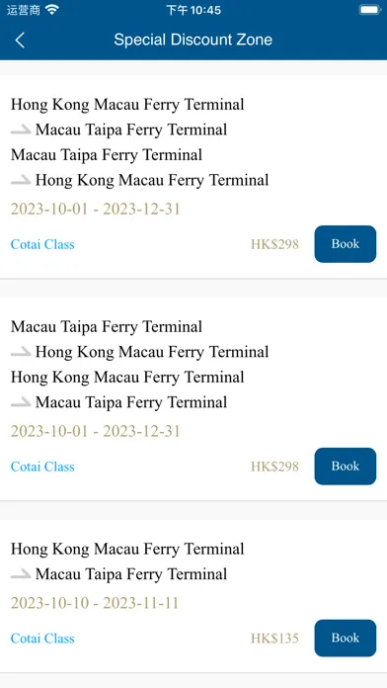Tap the Special Discount Zone title
The width and height of the screenshot is (387, 688).
point(193,40)
